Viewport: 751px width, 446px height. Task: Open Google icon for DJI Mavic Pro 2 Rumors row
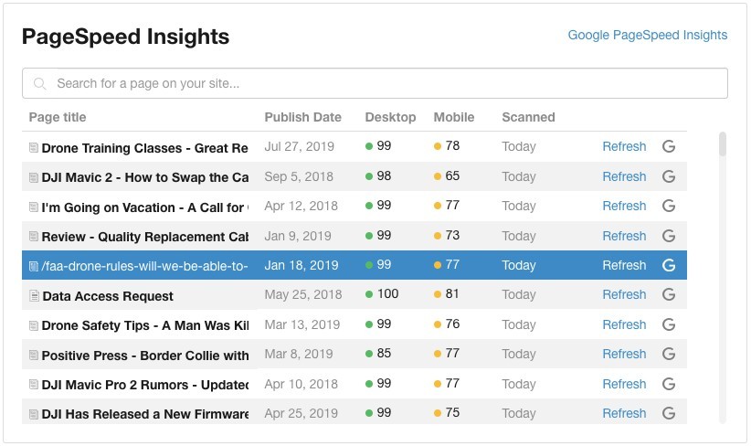[669, 384]
